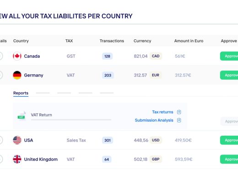The width and height of the screenshot is (238, 182).
Task: Click the TAX column header
Action: (69, 41)
